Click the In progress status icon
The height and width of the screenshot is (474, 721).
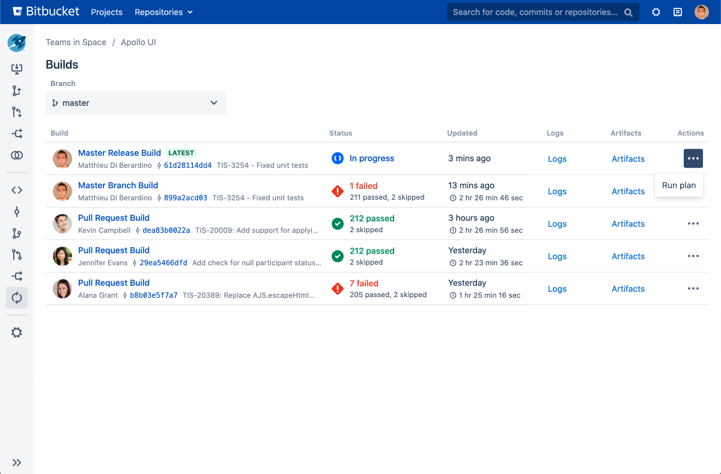pos(338,158)
